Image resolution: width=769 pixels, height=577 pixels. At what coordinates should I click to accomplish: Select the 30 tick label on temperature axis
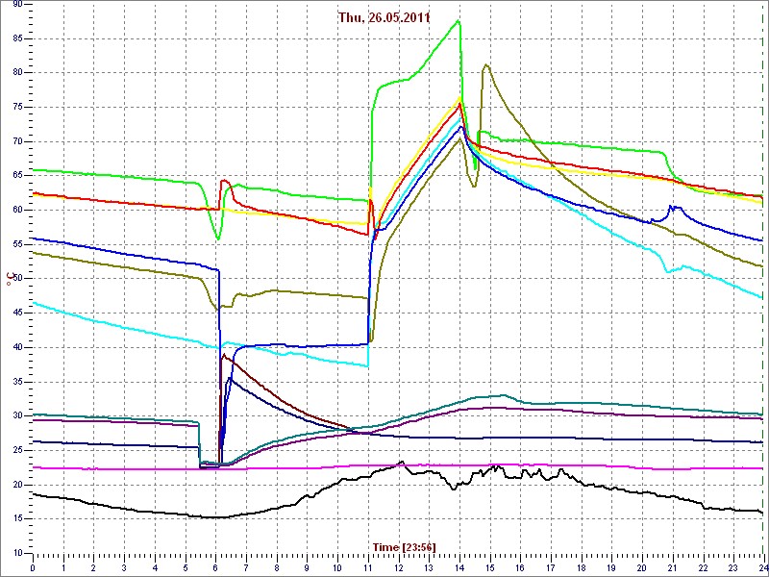[17, 416]
